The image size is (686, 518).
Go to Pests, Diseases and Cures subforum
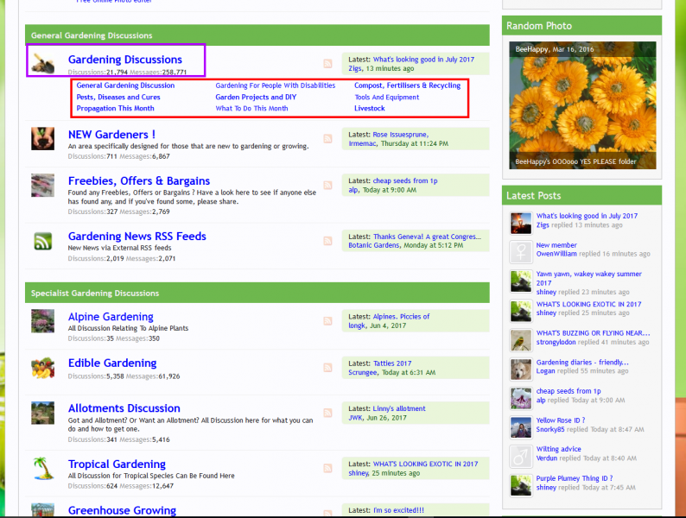118,98
